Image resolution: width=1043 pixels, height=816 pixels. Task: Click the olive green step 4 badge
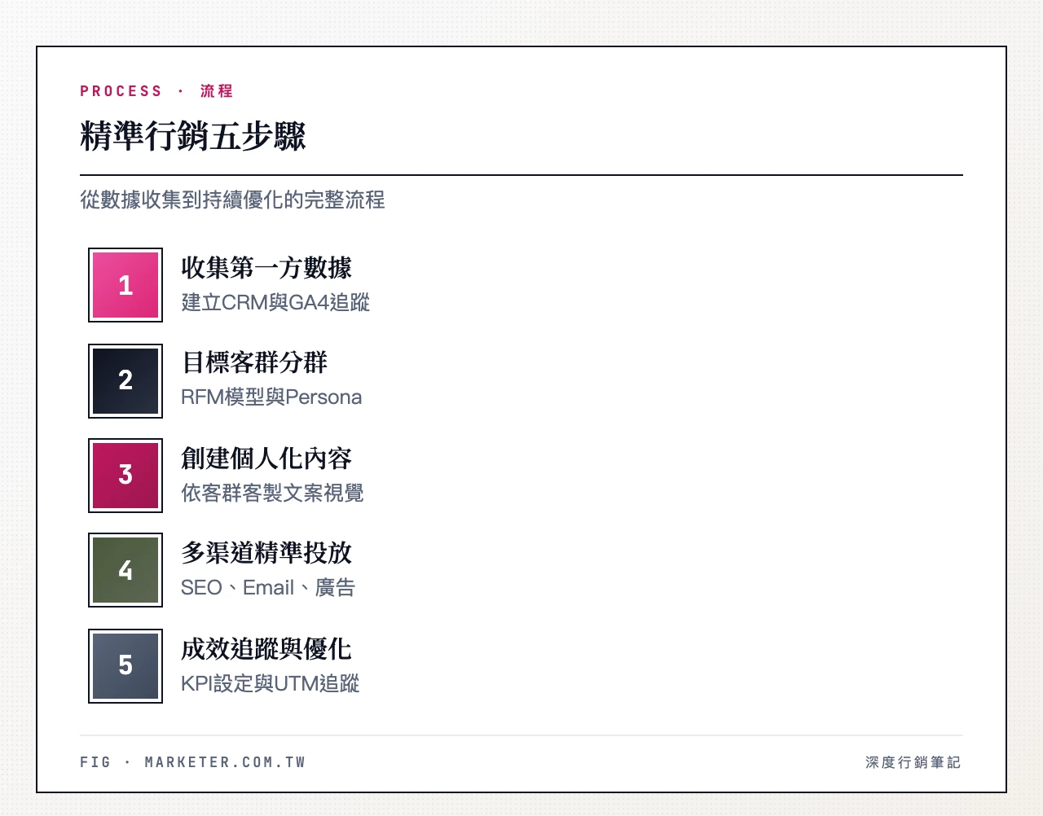(125, 570)
